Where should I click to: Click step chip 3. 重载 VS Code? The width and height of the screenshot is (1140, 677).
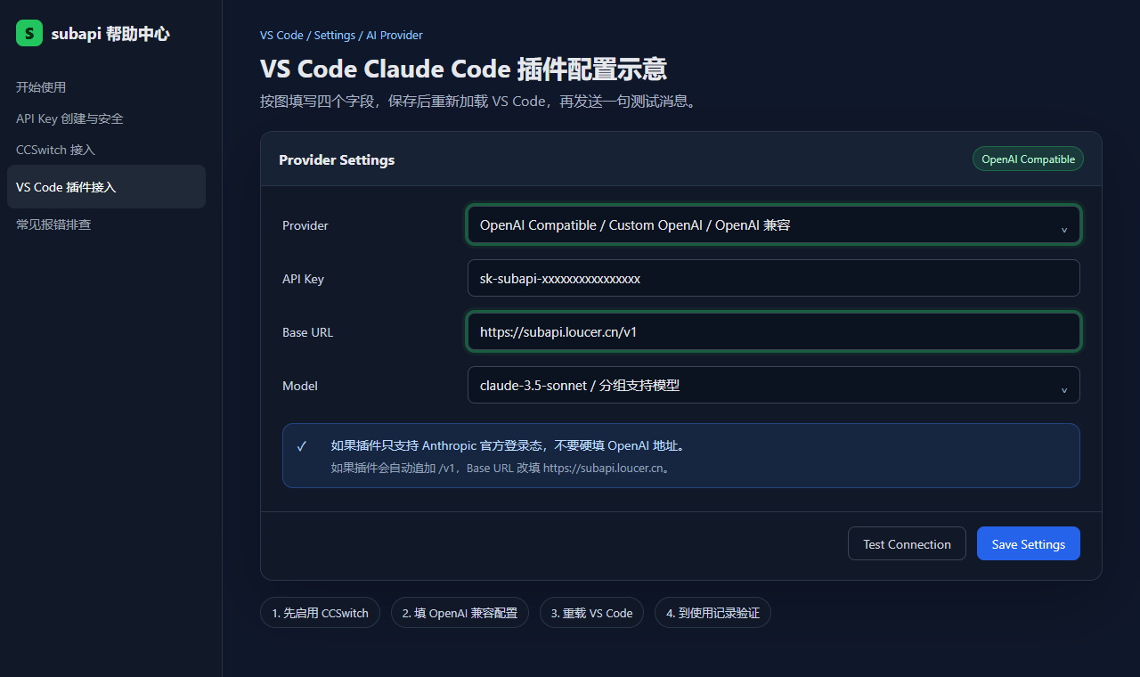pyautogui.click(x=591, y=613)
